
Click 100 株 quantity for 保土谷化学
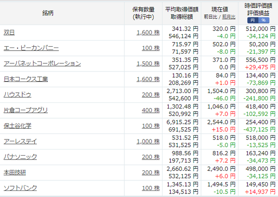point(151,126)
